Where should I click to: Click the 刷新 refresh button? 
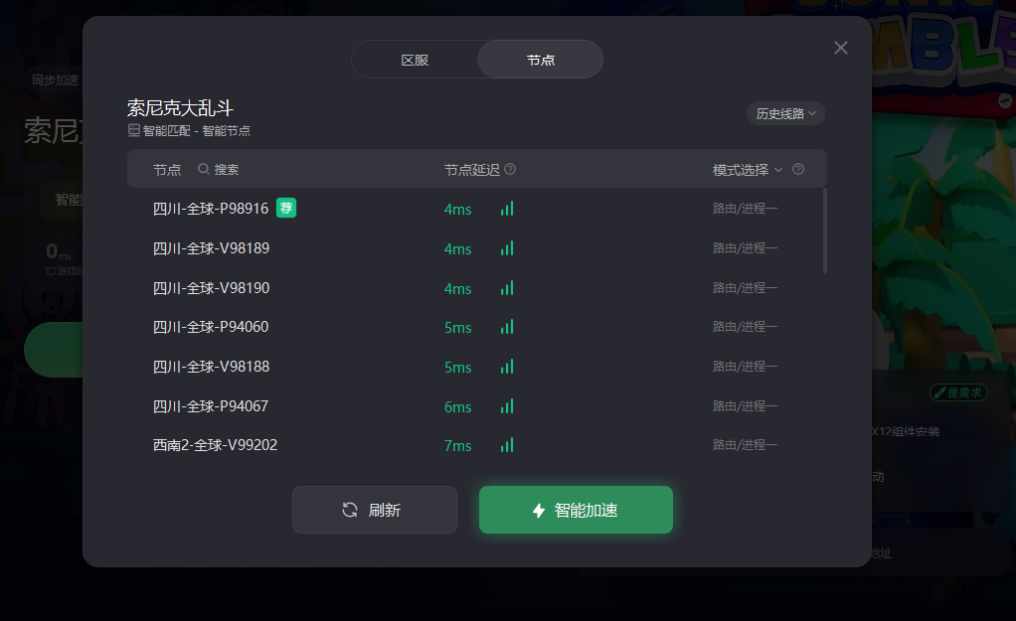click(374, 510)
